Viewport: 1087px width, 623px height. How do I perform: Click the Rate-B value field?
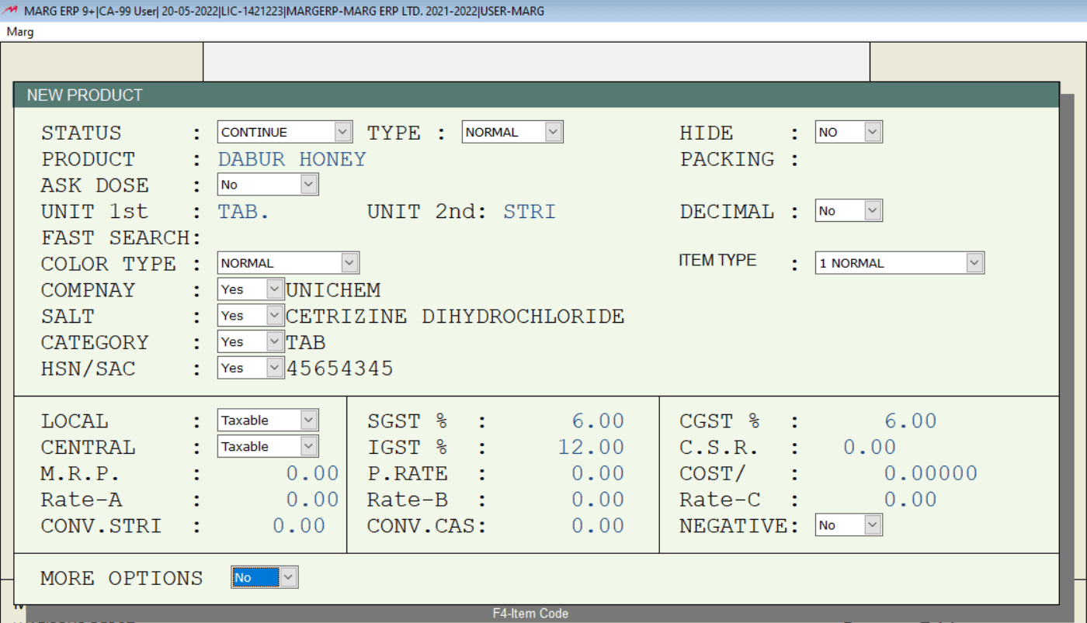(598, 500)
